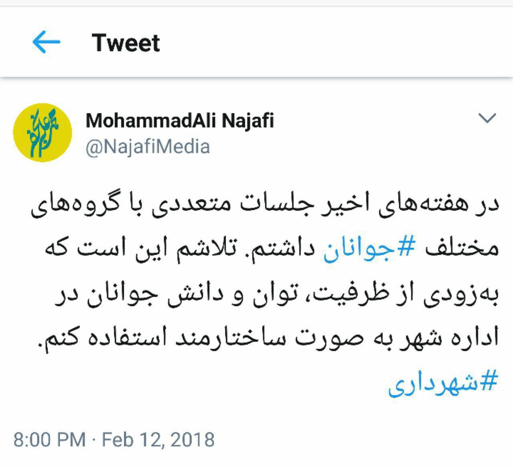The width and height of the screenshot is (513, 467).
Task: Tap the Tweet header title
Action: 125,42
